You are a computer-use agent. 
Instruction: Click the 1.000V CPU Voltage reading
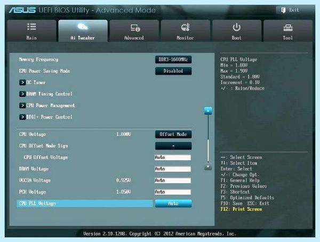point(124,134)
